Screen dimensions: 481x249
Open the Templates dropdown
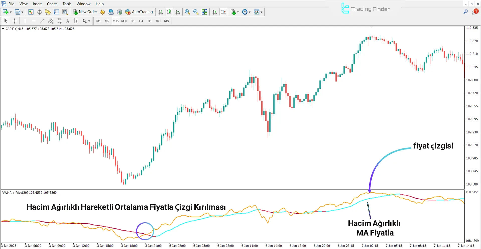pyautogui.click(x=258, y=12)
